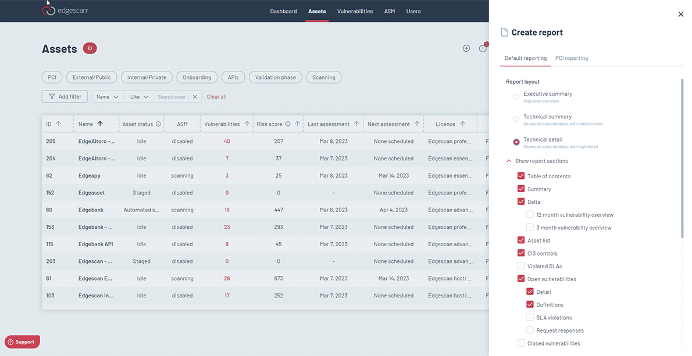Open the Support button
Screen dimensions: 692x356
[x=23, y=341]
